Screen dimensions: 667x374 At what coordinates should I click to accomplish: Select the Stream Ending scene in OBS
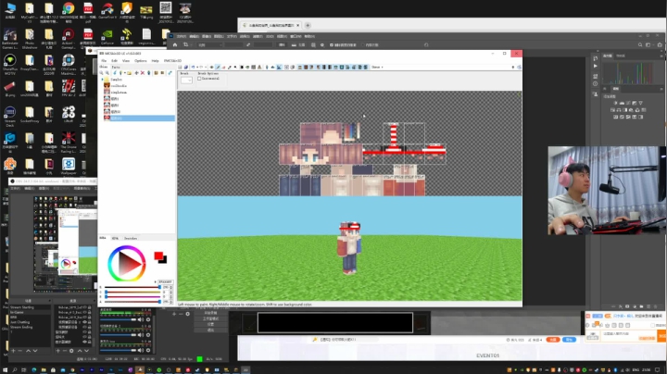coord(21,328)
